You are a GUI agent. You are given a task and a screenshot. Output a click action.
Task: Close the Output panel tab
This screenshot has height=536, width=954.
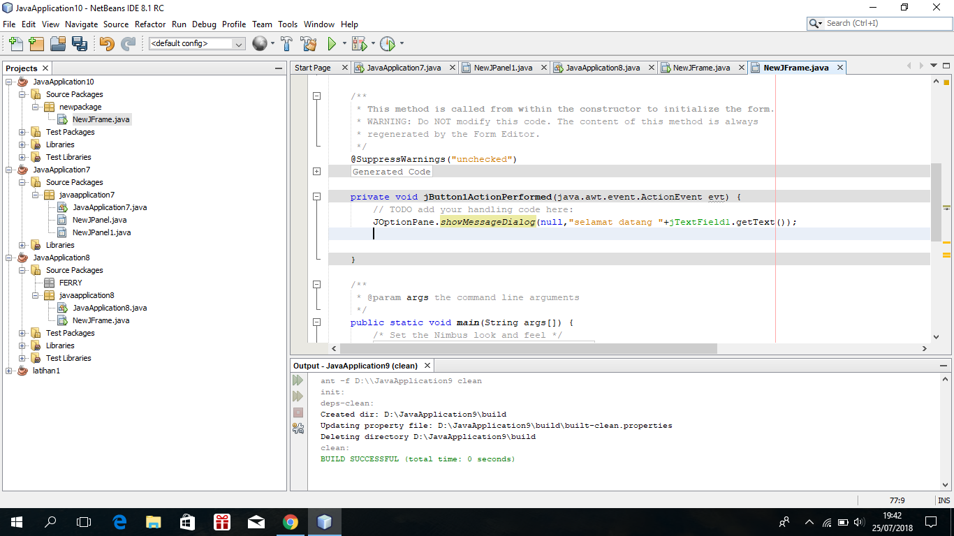pyautogui.click(x=427, y=366)
